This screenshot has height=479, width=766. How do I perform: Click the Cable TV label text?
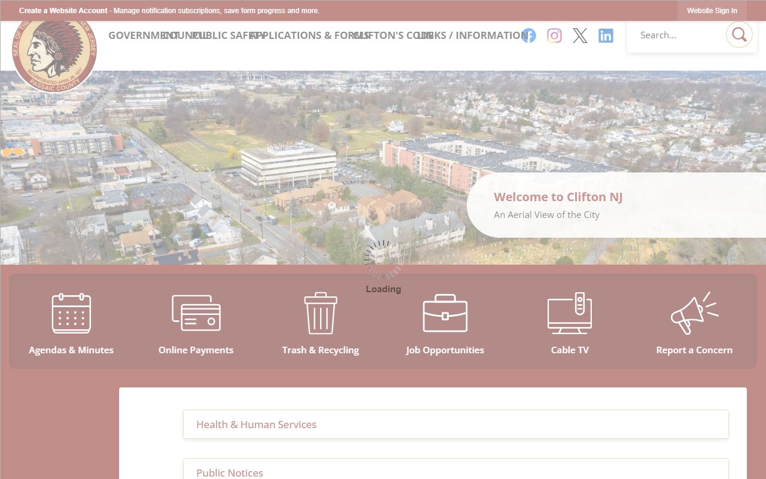click(570, 350)
